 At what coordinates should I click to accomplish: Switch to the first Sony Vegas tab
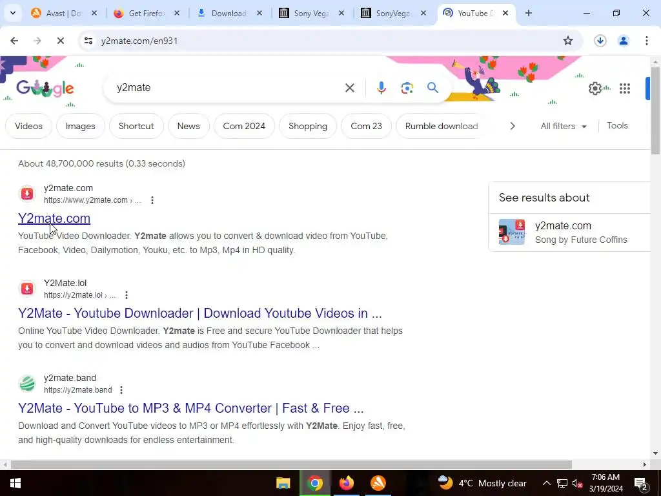[311, 13]
